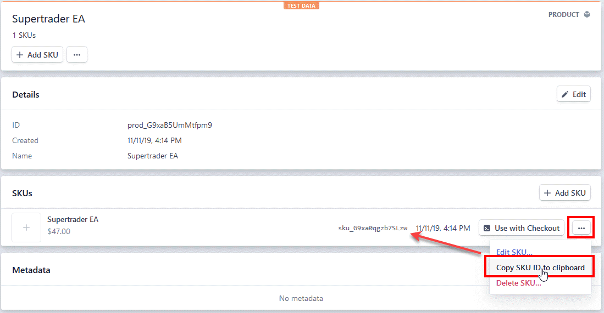
Task: Click the Metadata section header
Action: (31, 270)
